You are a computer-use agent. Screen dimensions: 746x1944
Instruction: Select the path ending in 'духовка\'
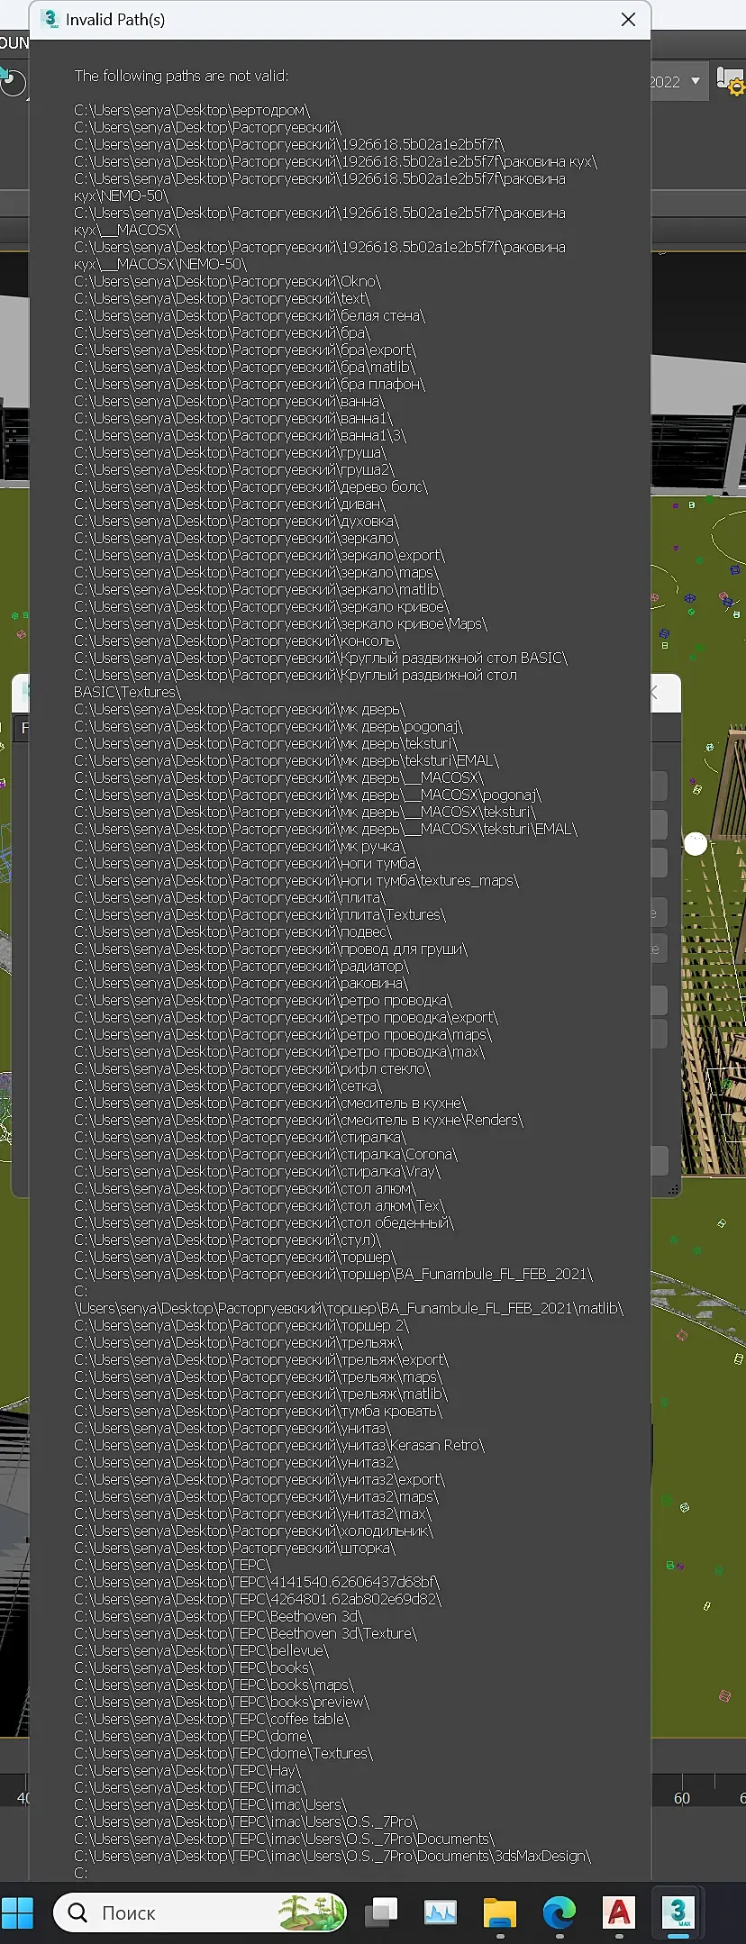click(237, 521)
